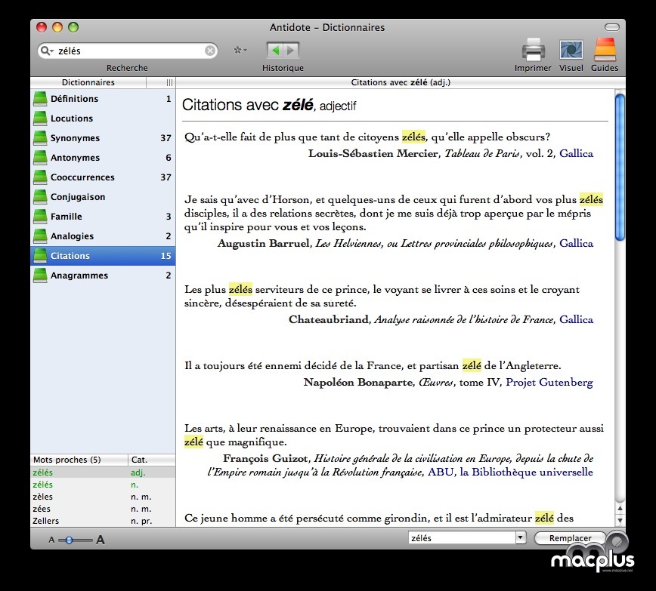Select the Citations dictionary
This screenshot has height=591, width=656.
point(103,256)
